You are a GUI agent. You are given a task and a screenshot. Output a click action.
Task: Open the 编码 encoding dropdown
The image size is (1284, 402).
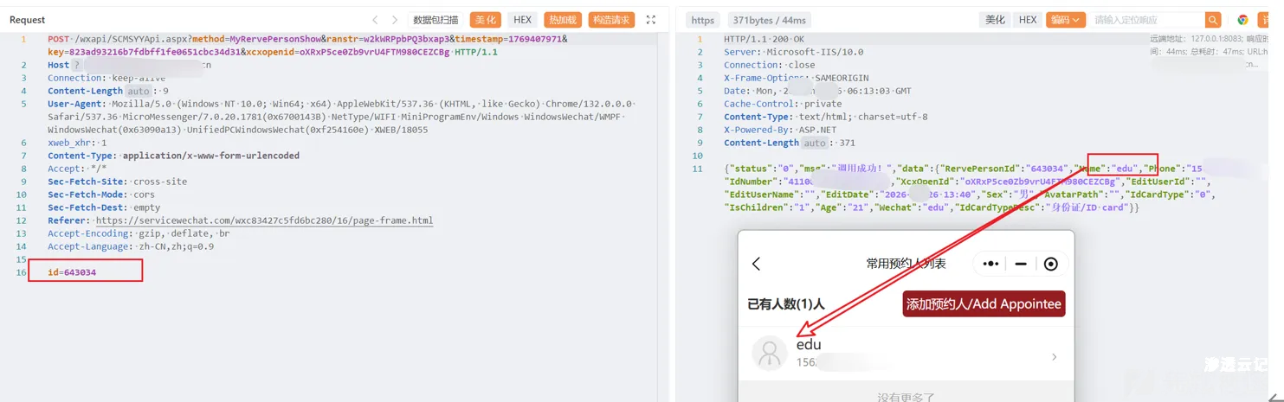1064,20
